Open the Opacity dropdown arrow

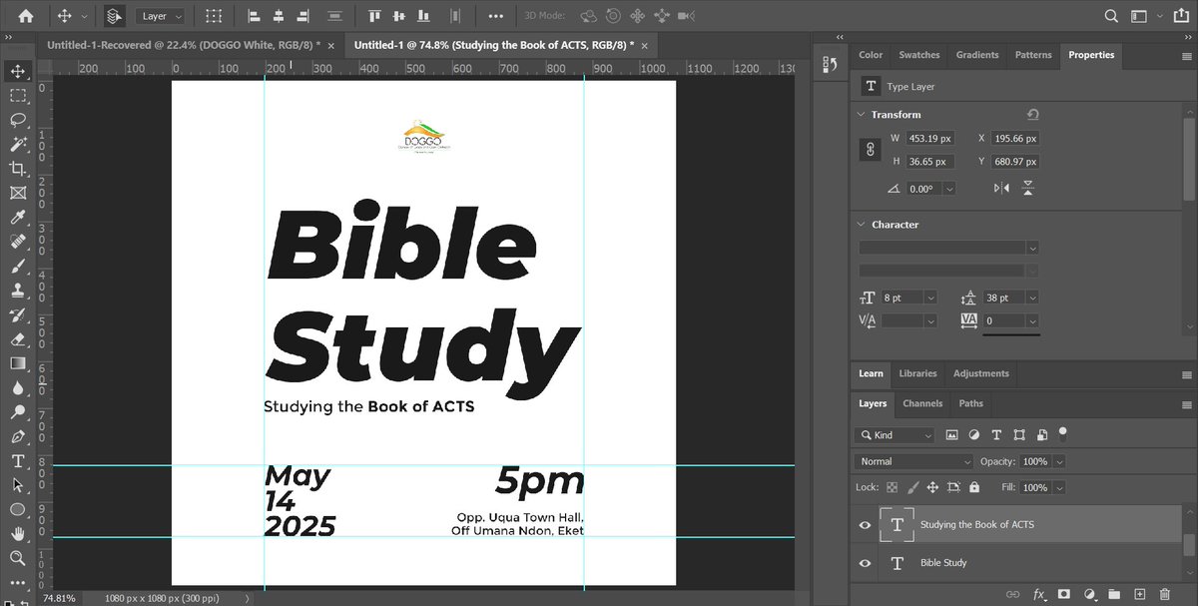[x=1059, y=461]
